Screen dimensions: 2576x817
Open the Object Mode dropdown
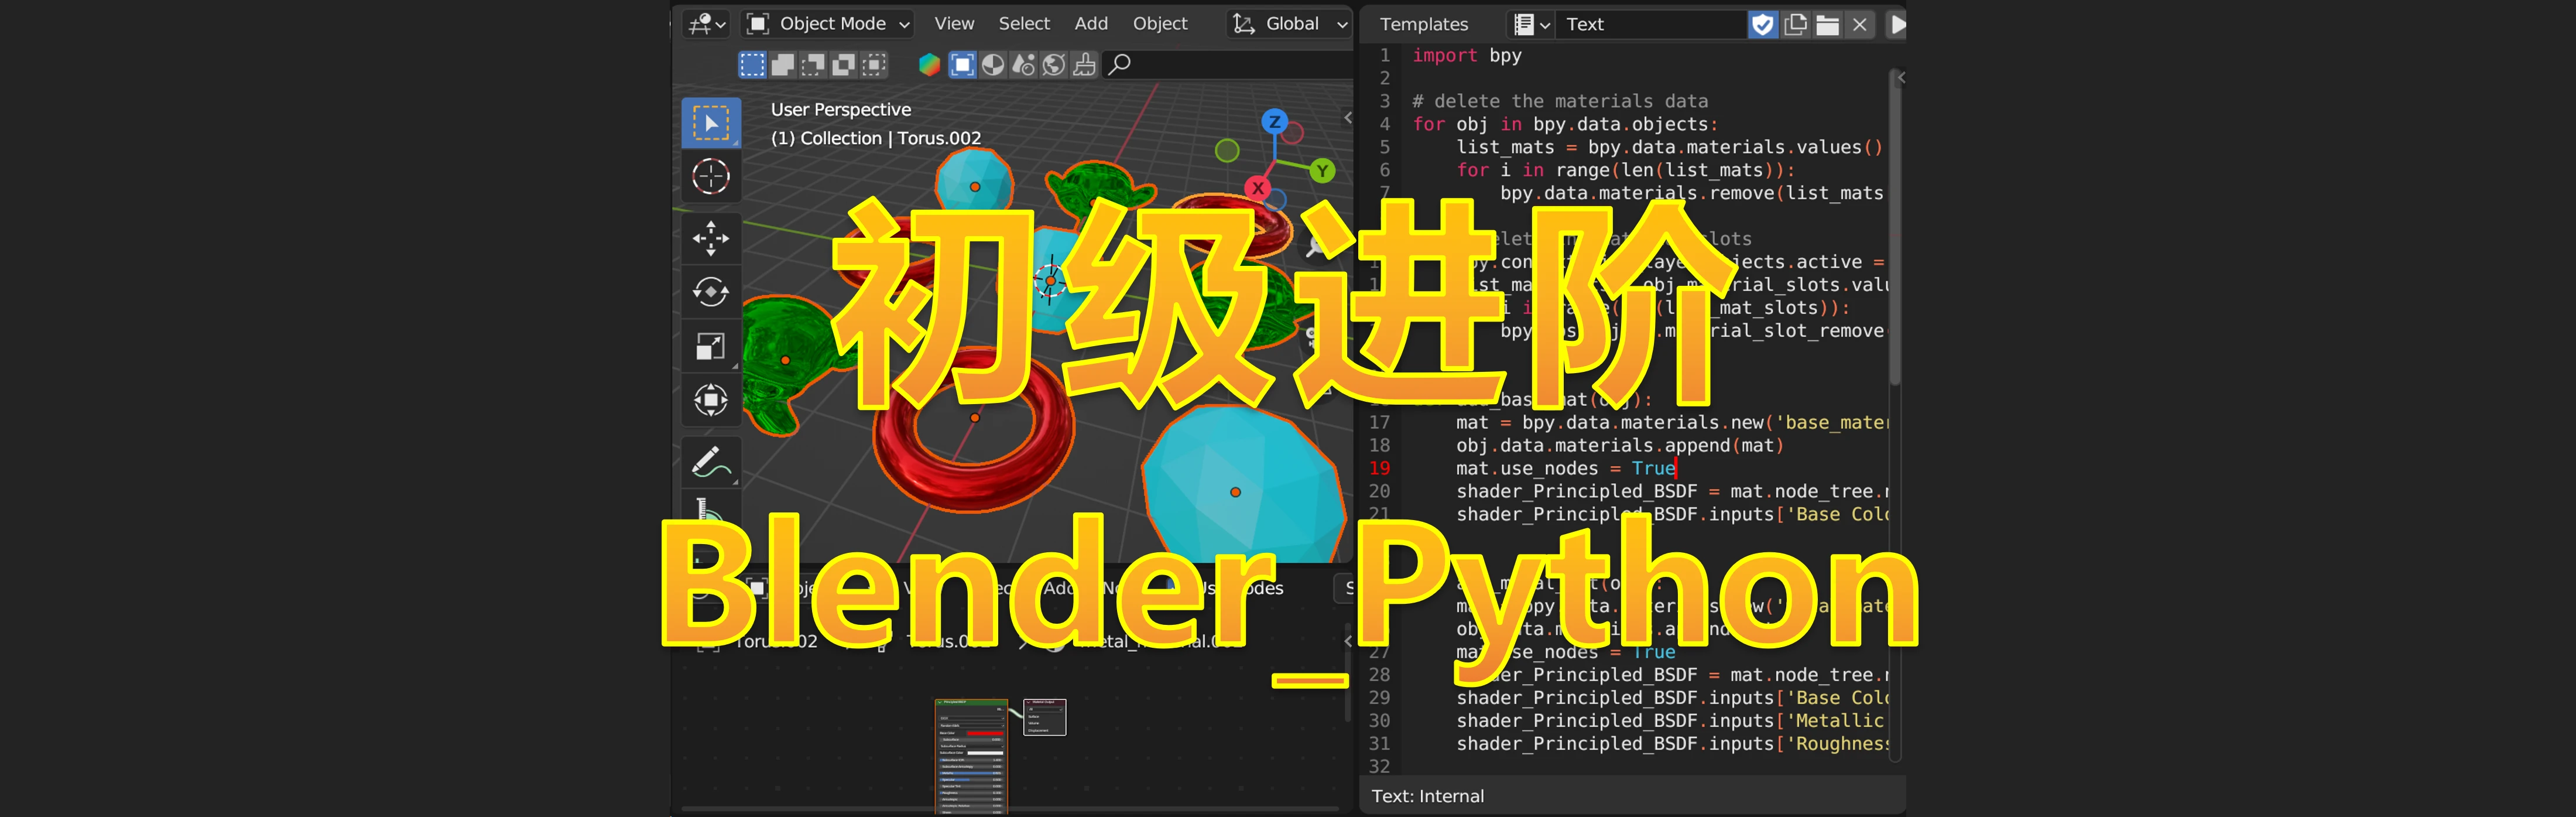click(x=827, y=23)
